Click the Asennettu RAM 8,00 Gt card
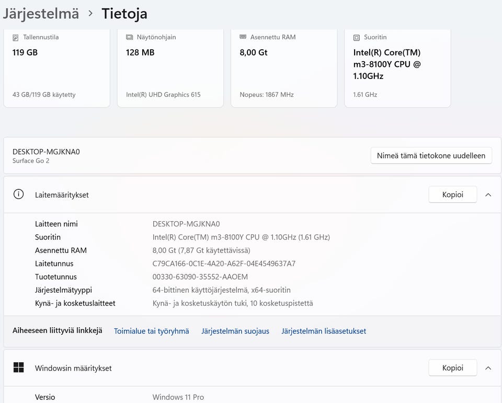The height and width of the screenshot is (403, 502). pos(284,68)
